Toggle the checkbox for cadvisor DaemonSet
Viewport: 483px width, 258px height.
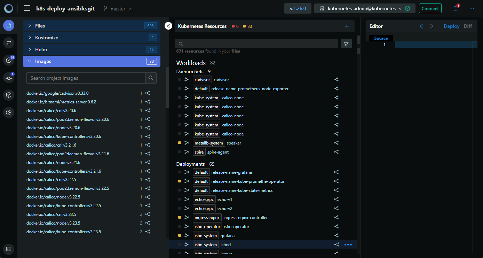pos(180,80)
